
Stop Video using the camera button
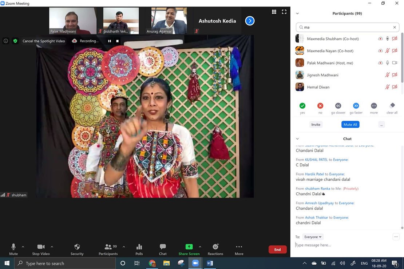point(41,247)
